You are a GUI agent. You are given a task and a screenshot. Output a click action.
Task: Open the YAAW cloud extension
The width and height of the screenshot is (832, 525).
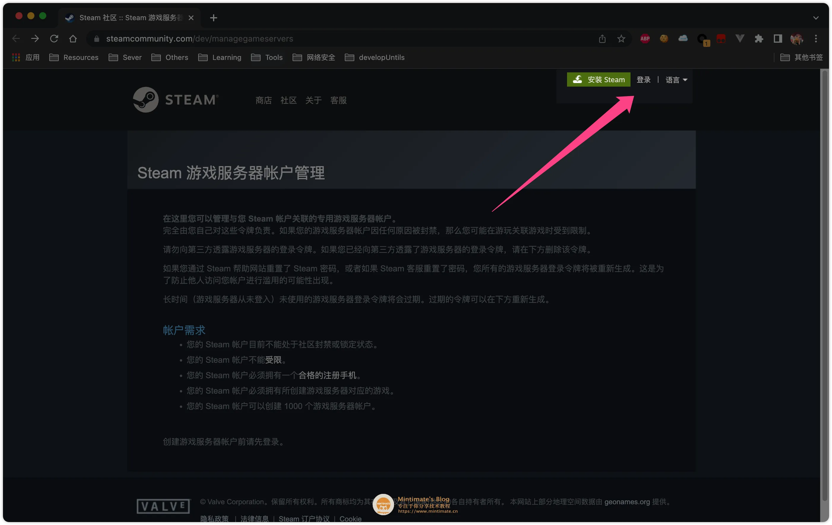(683, 38)
